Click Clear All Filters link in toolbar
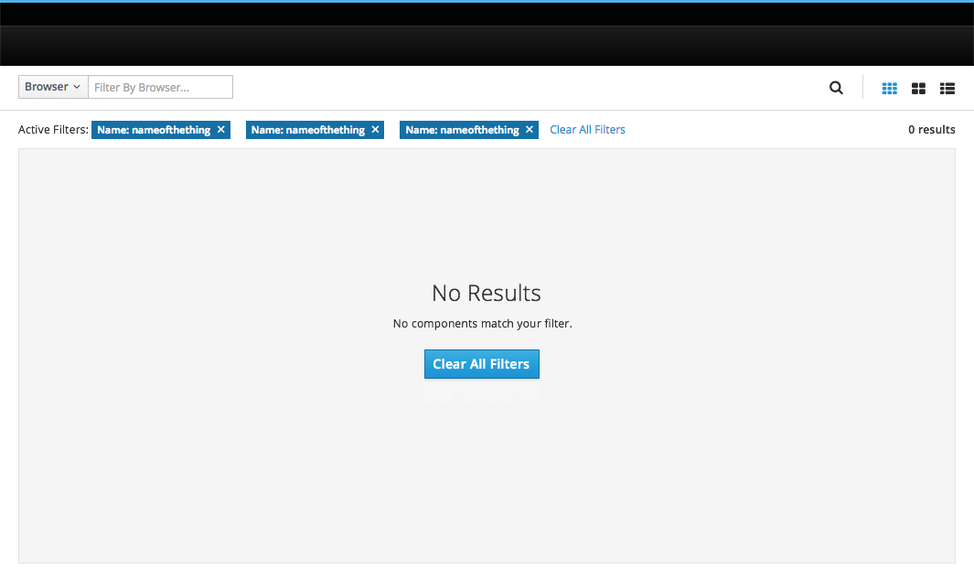974x580 pixels. (587, 129)
